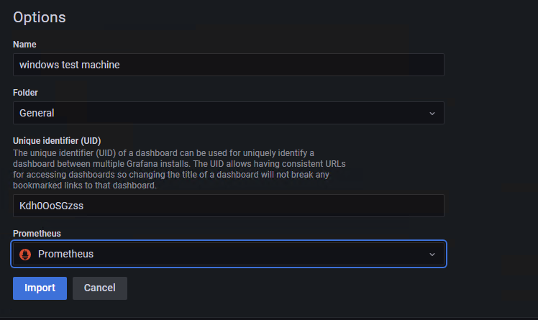The image size is (538, 320).
Task: Click the Unique identifier (UID) label
Action: [x=57, y=141]
